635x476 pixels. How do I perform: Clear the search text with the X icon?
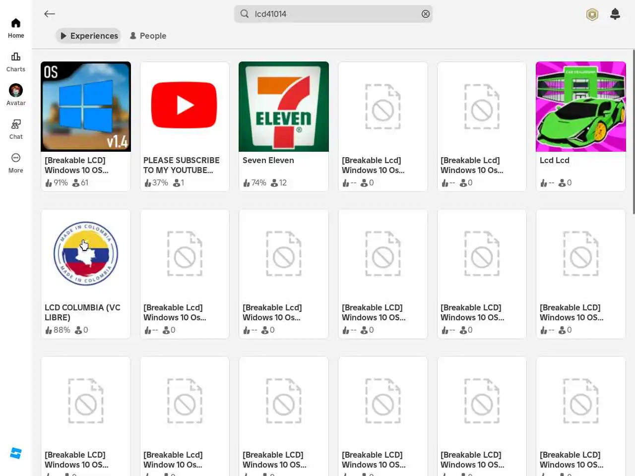coord(425,14)
